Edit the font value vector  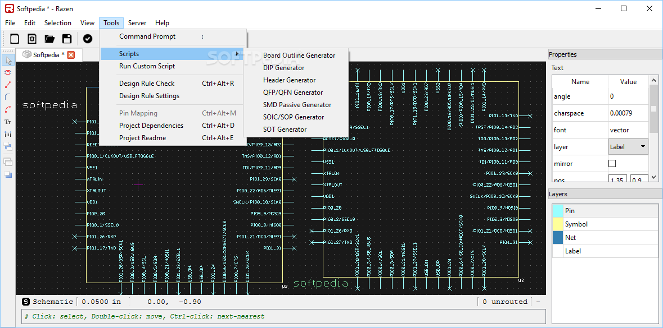628,130
